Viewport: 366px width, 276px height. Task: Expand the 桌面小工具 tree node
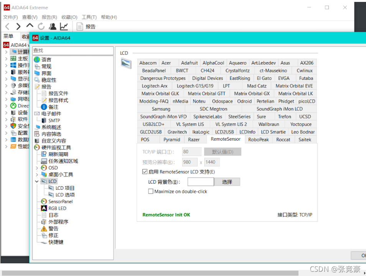(x=37, y=174)
